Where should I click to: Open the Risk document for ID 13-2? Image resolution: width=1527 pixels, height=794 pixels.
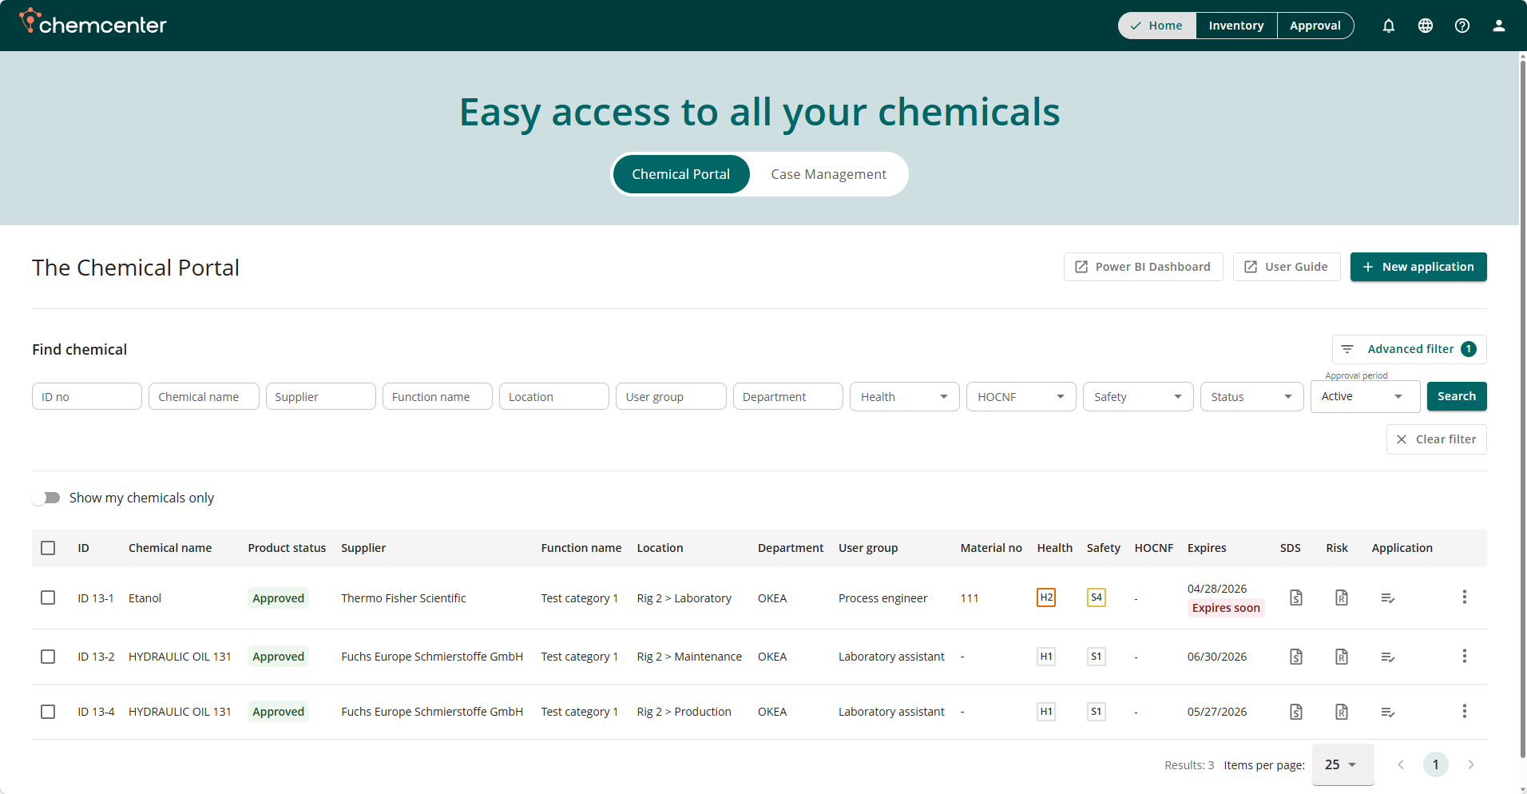coord(1342,657)
